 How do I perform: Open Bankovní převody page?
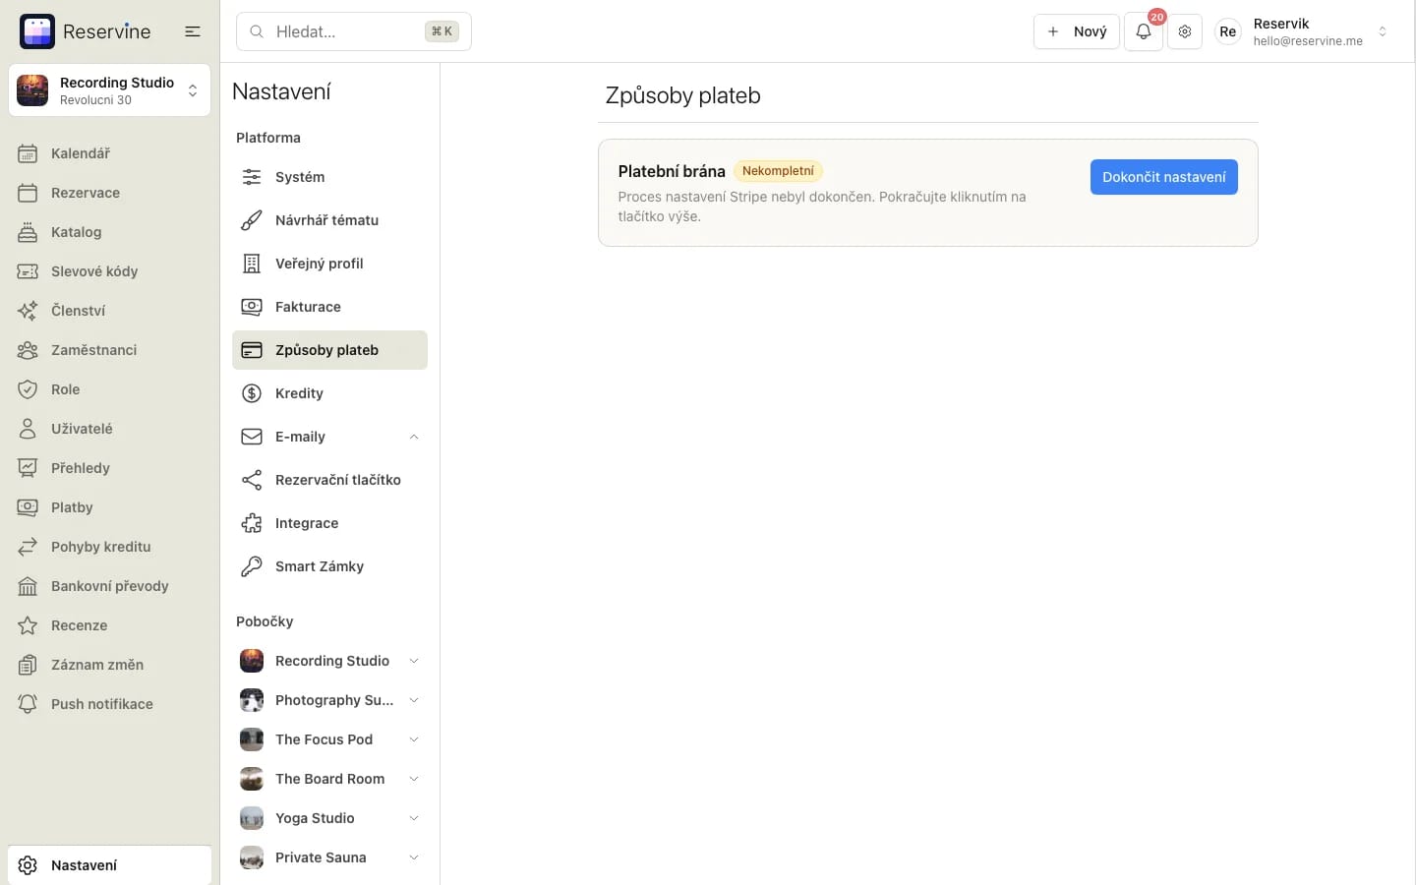coord(109,586)
